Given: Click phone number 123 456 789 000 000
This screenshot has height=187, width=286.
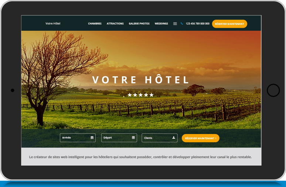Looking at the screenshot, I should pyautogui.click(x=198, y=24).
